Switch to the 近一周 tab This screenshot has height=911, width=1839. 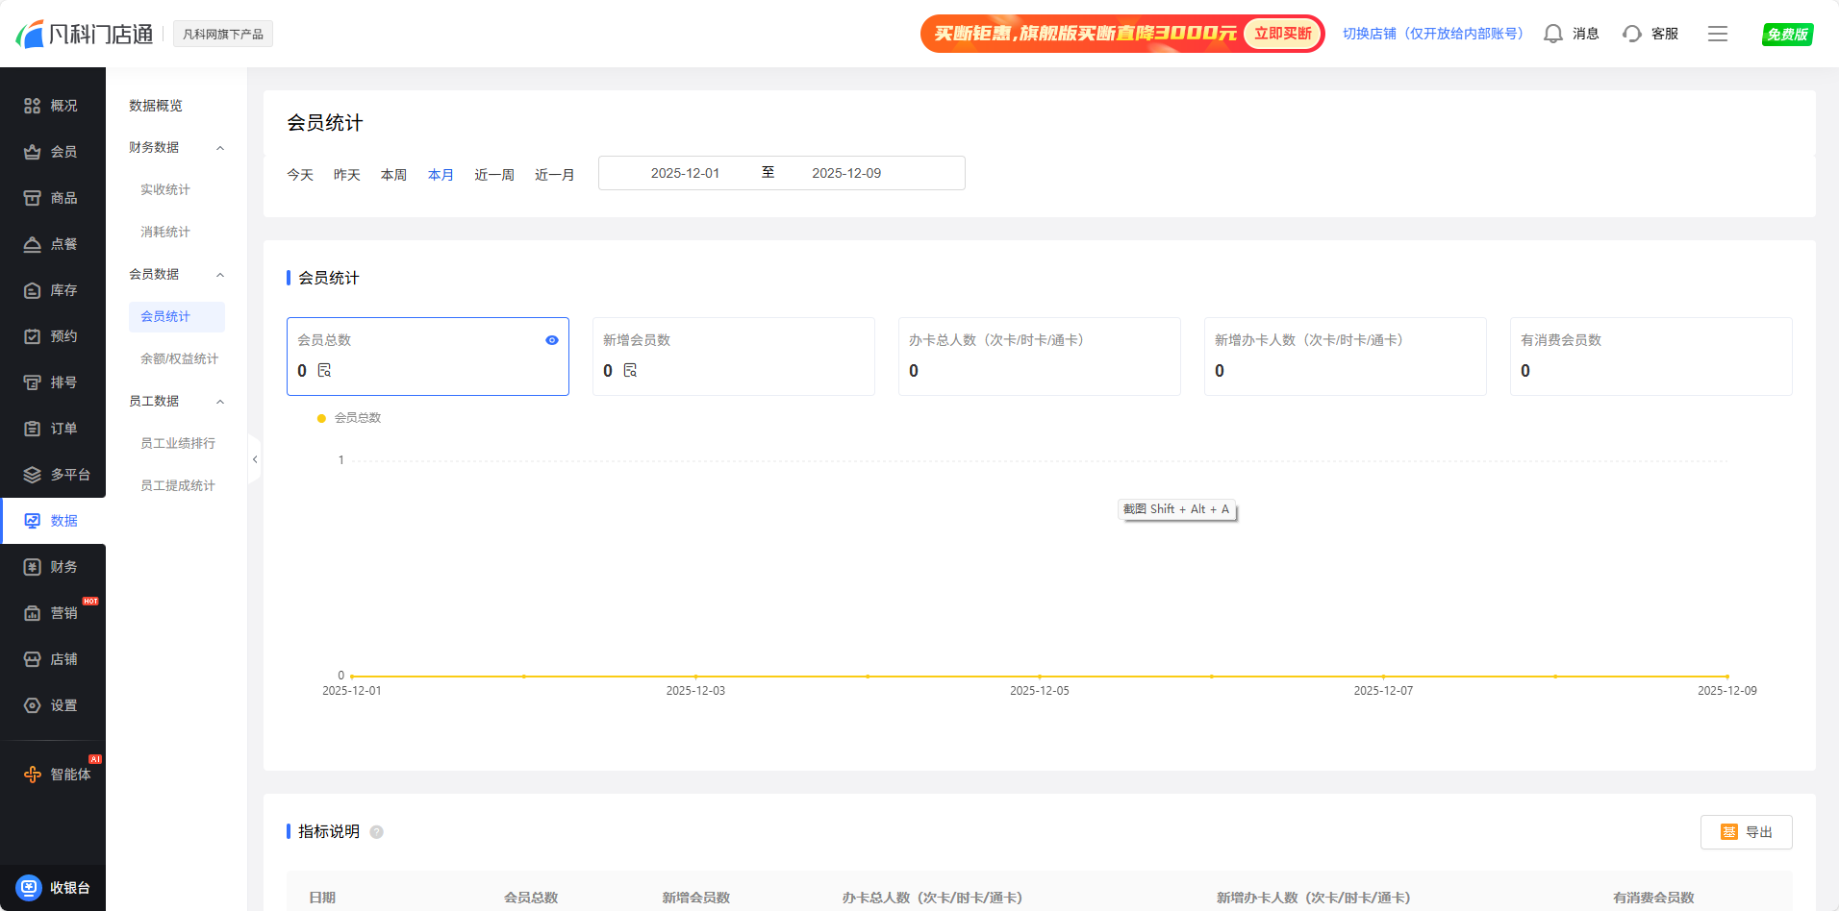coord(493,174)
